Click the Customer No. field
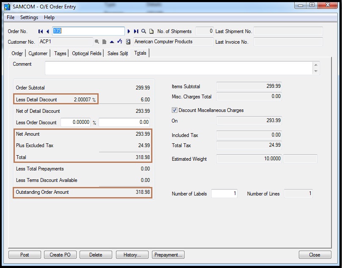The height and width of the screenshot is (268, 342). [x=66, y=42]
